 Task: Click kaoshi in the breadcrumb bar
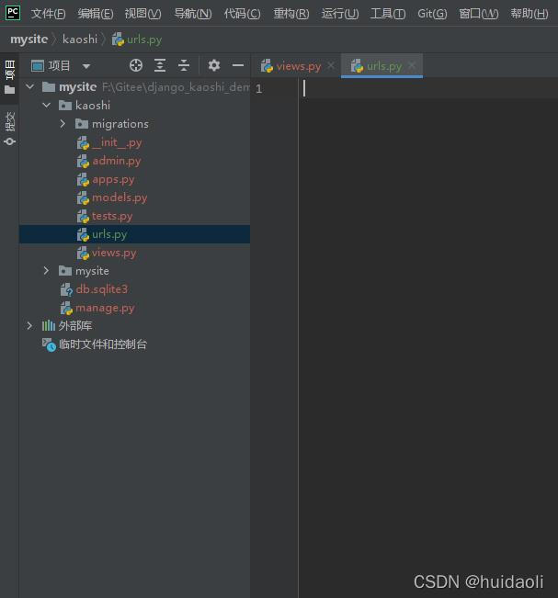[x=80, y=39]
